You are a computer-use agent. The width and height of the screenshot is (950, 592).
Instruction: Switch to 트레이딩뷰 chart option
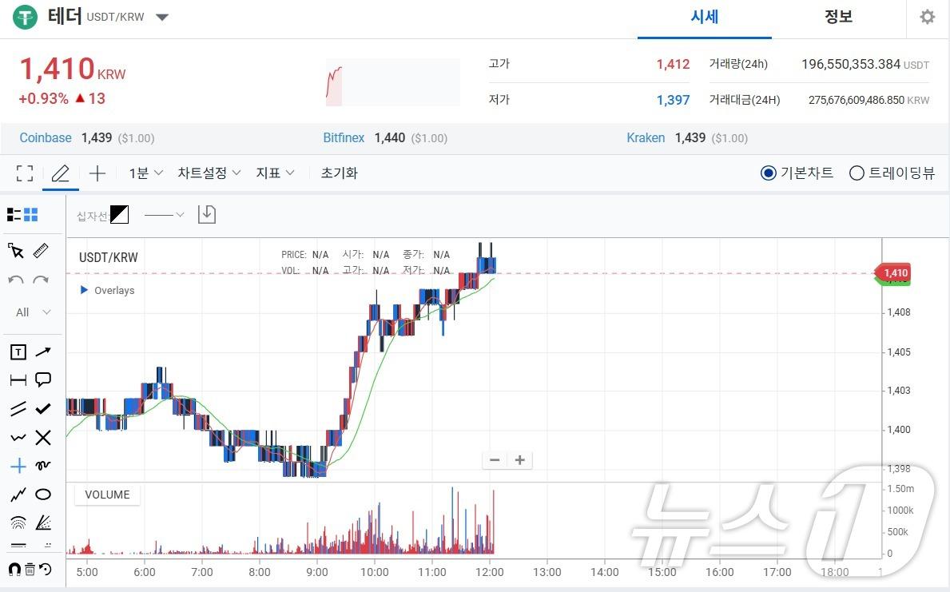pos(857,173)
